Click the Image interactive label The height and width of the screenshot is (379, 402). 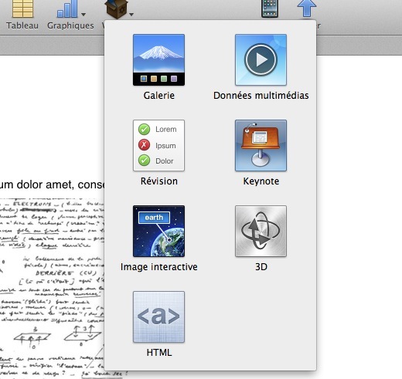coord(159,267)
